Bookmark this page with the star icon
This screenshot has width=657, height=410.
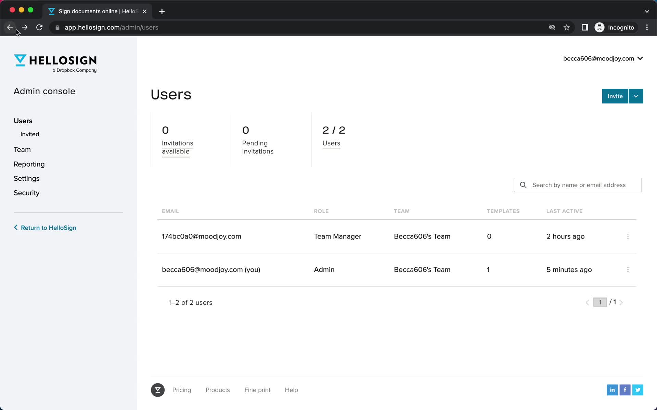tap(567, 27)
